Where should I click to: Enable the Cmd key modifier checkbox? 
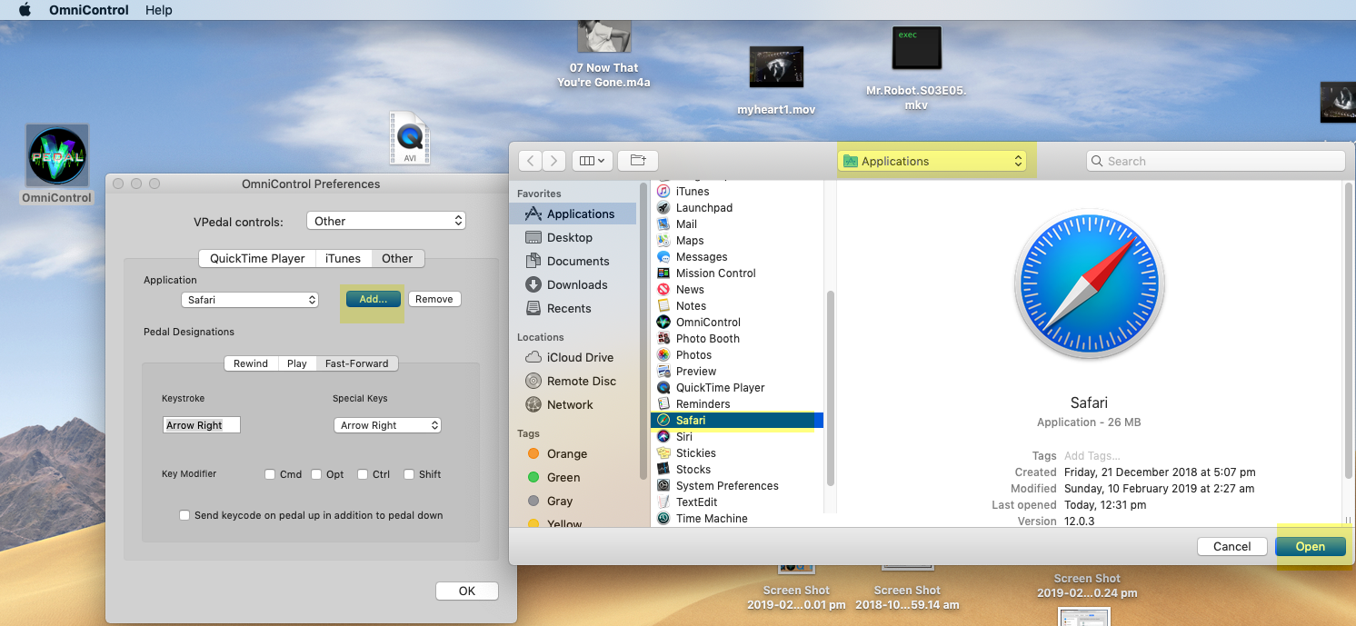(x=270, y=473)
